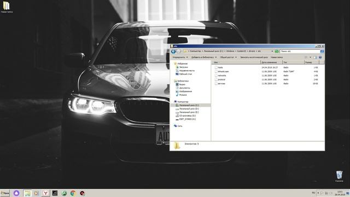Click the search magnifier icon
350x197 pixels.
(x=322, y=51)
